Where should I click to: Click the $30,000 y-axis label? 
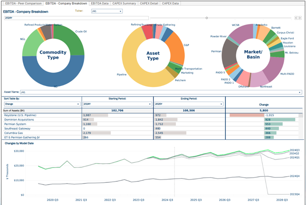(19, 151)
